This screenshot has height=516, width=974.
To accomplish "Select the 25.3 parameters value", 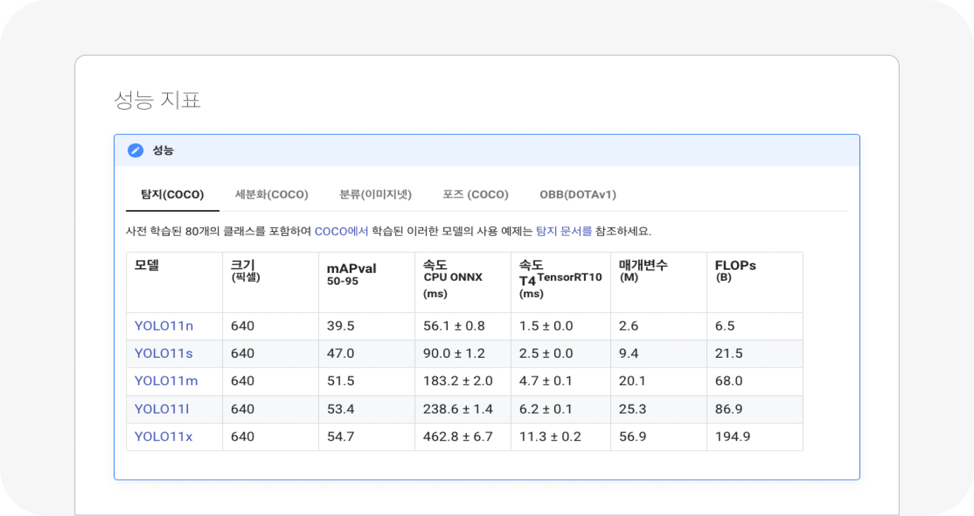I will click(x=632, y=409).
